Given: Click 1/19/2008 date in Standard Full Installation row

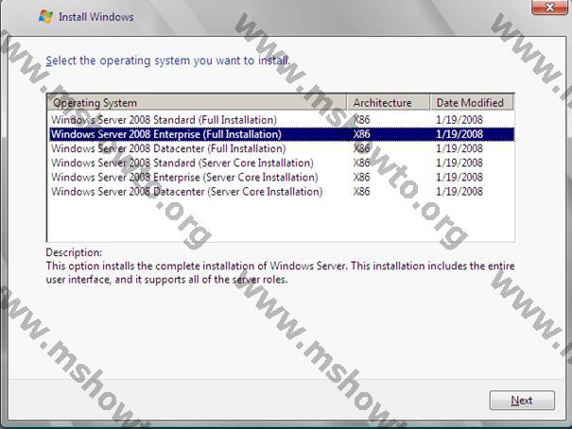Looking at the screenshot, I should [459, 120].
